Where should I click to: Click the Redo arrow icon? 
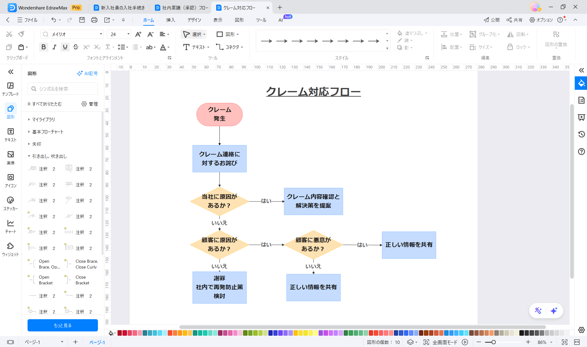69,20
